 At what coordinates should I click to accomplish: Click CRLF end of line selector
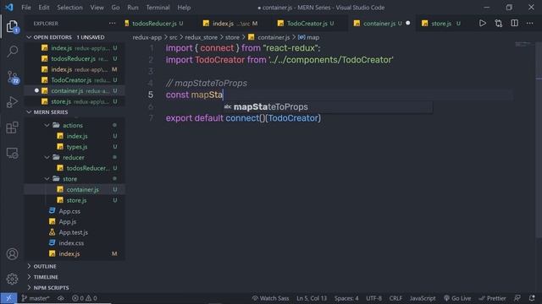[395, 298]
